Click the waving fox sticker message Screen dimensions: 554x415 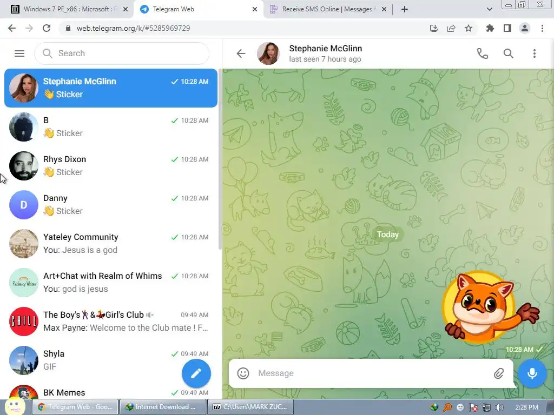(491, 307)
